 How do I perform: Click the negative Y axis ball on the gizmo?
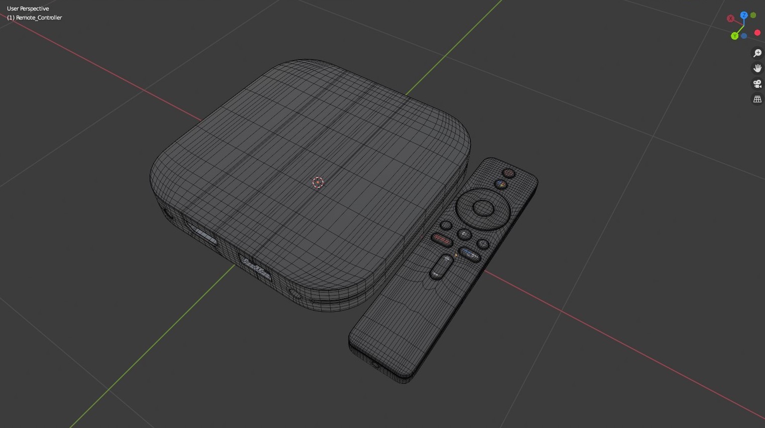coord(753,15)
